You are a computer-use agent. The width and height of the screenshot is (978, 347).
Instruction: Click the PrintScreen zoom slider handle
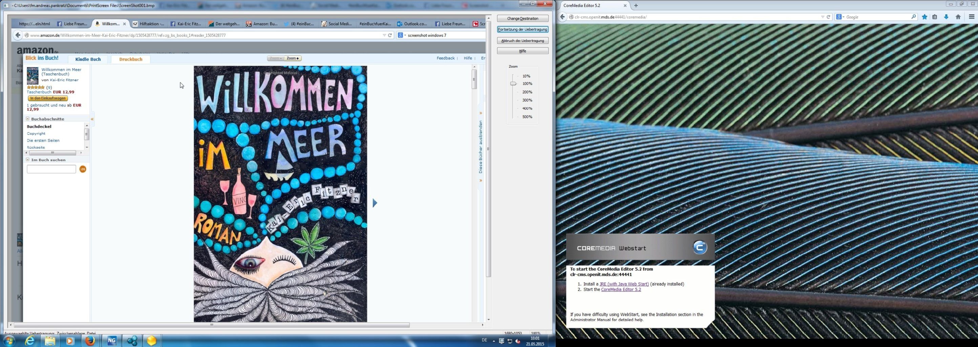tap(513, 83)
